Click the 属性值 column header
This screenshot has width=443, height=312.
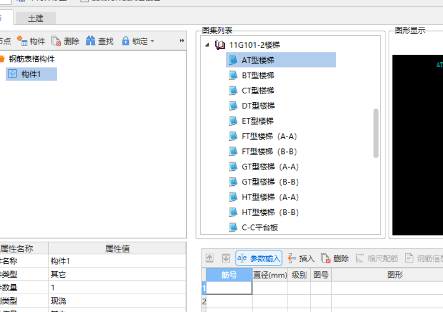117,248
